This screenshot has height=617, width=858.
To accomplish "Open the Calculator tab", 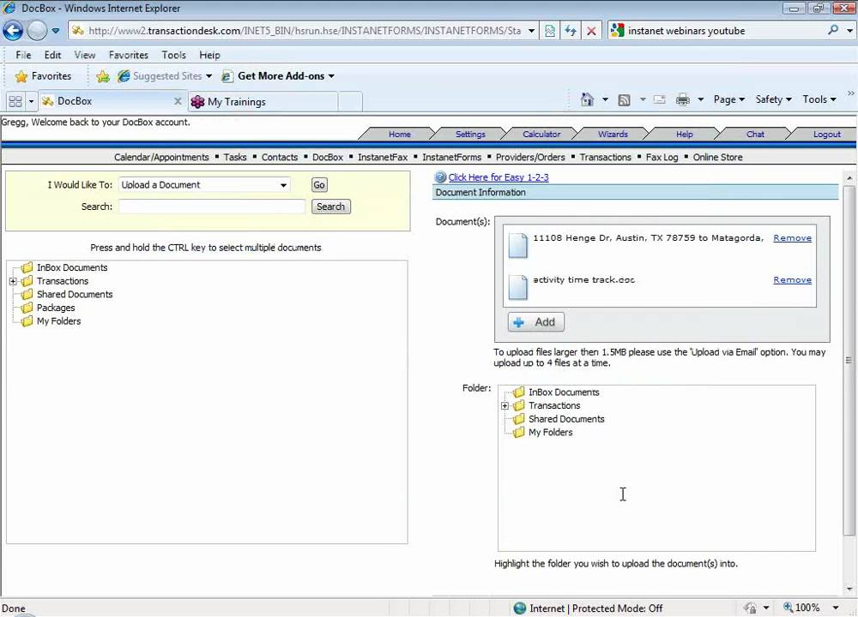I will 541,134.
